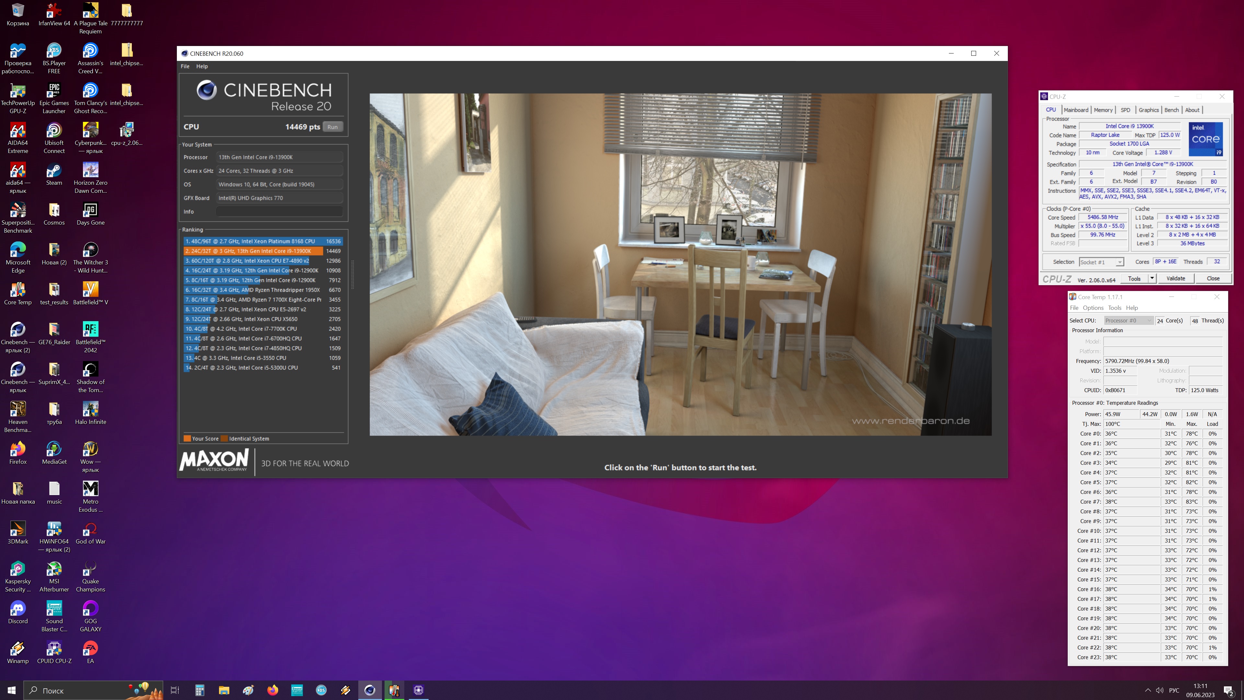Click the Validate button in CPU-Z
The image size is (1244, 700).
[1175, 278]
